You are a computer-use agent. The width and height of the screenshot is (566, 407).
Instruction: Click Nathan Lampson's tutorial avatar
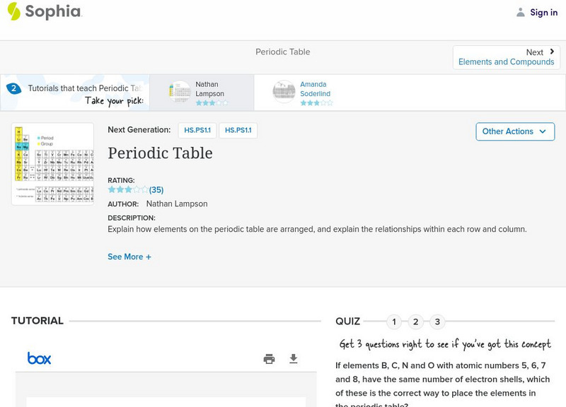click(x=180, y=92)
